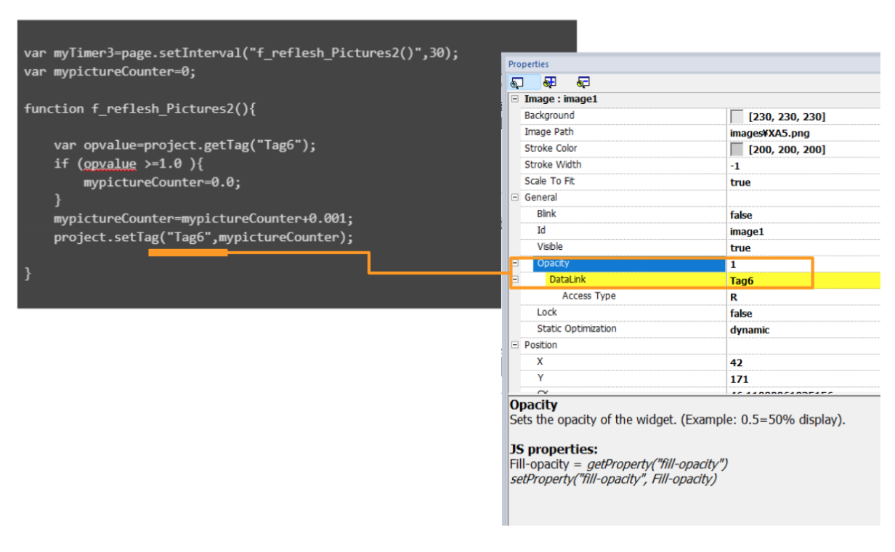
Task: Click the add property page icon with plus
Action: click(549, 81)
